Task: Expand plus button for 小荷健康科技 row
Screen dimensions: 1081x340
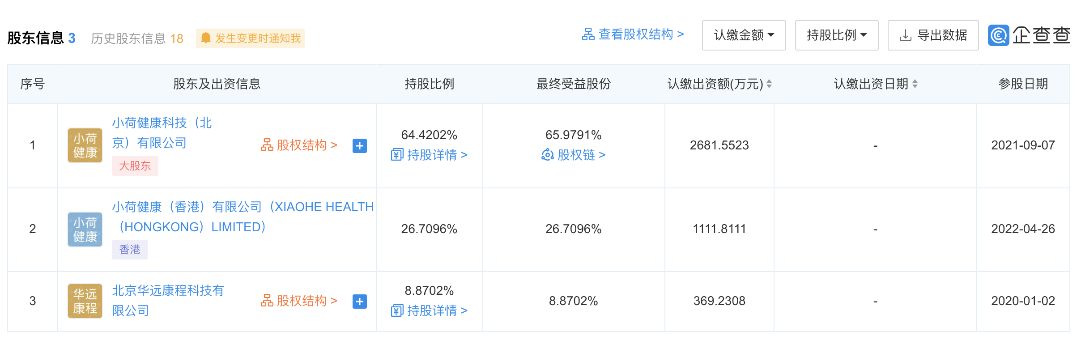Action: click(x=360, y=146)
